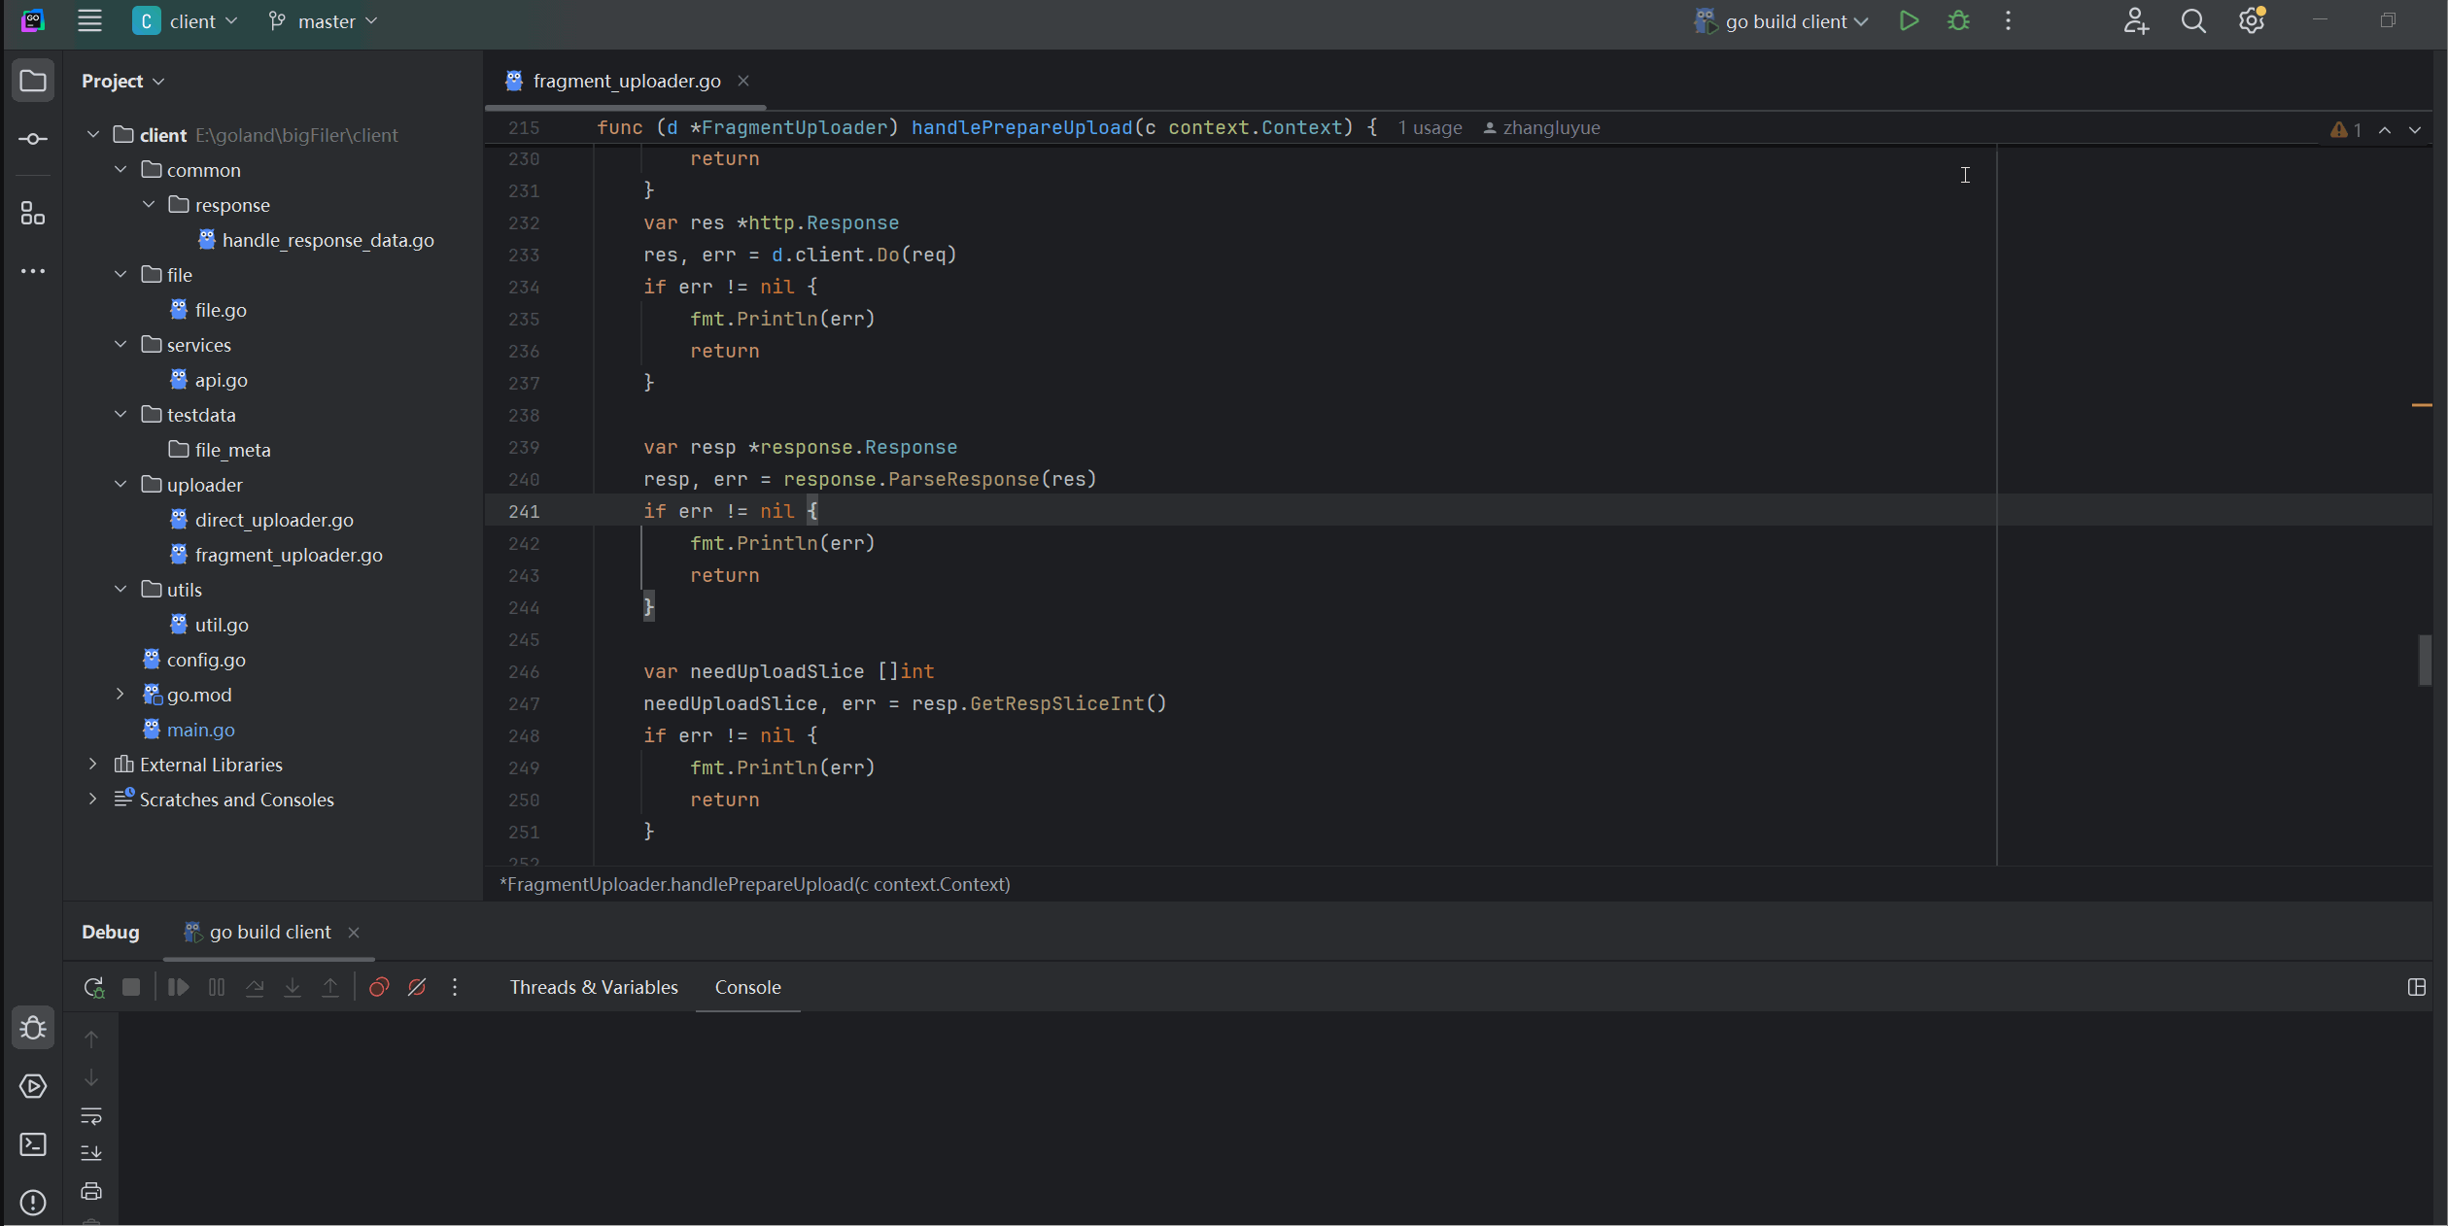
Task: Step out in debugger
Action: point(330,987)
